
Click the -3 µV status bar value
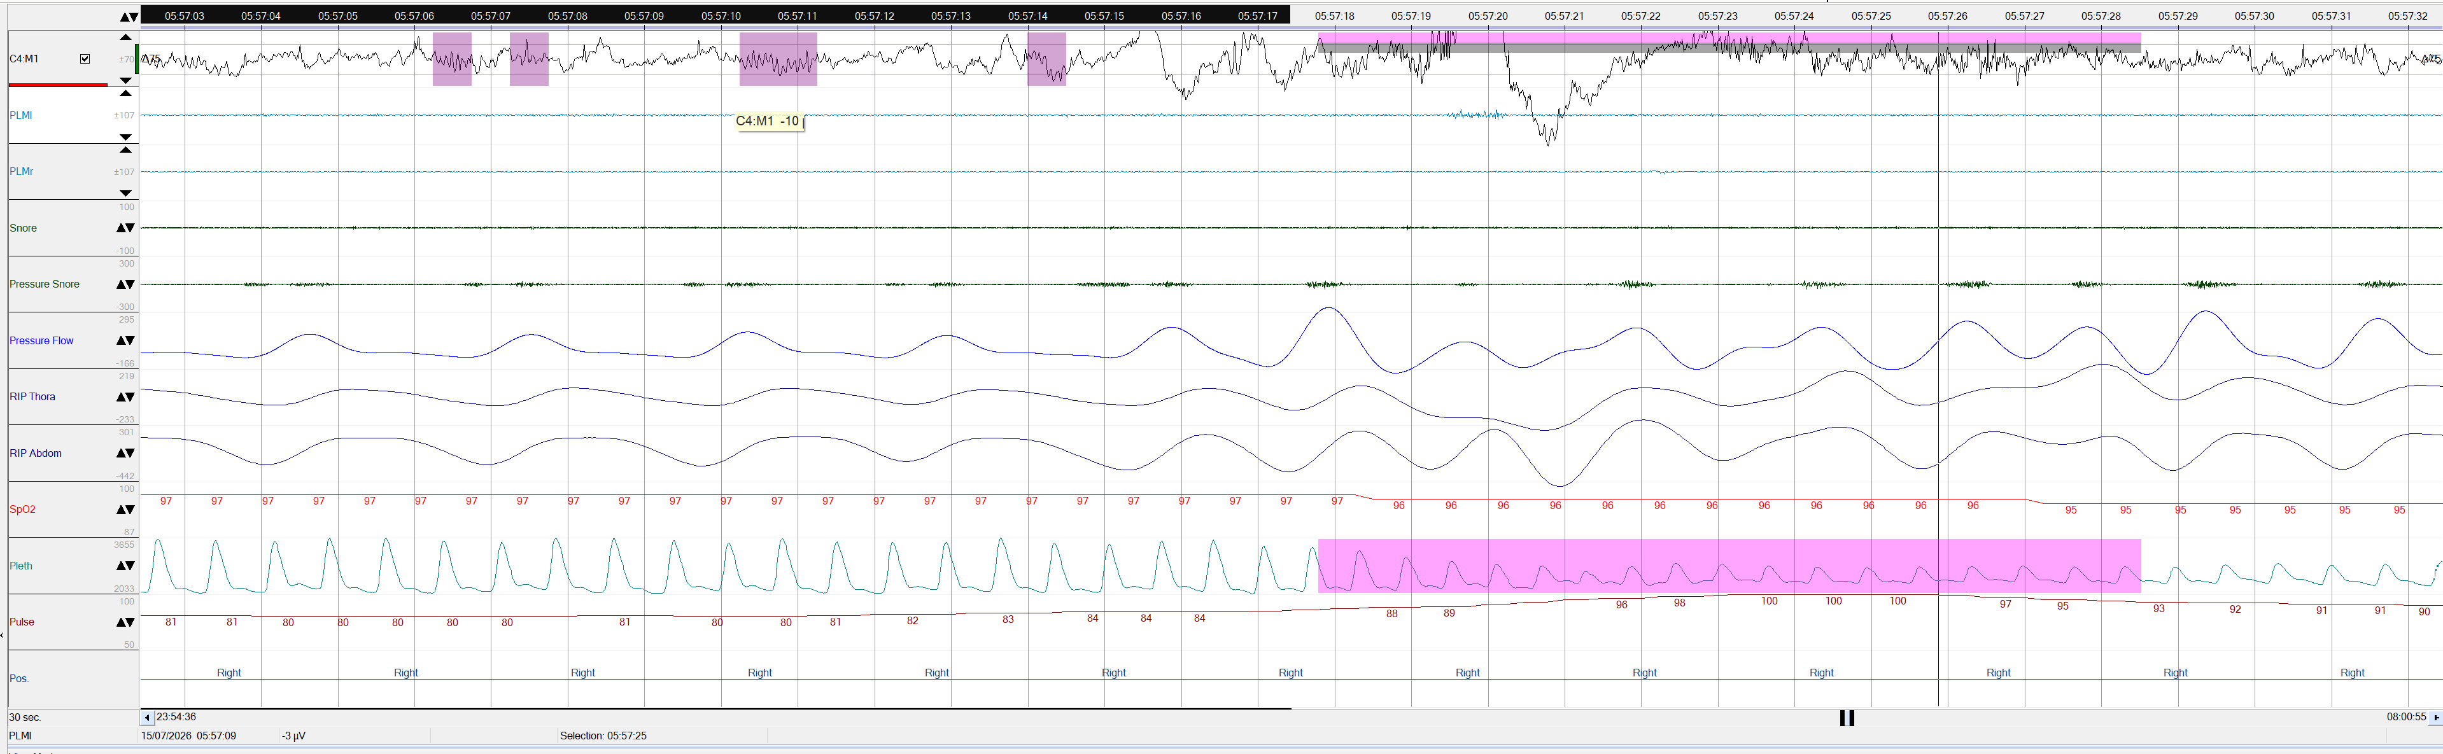293,736
